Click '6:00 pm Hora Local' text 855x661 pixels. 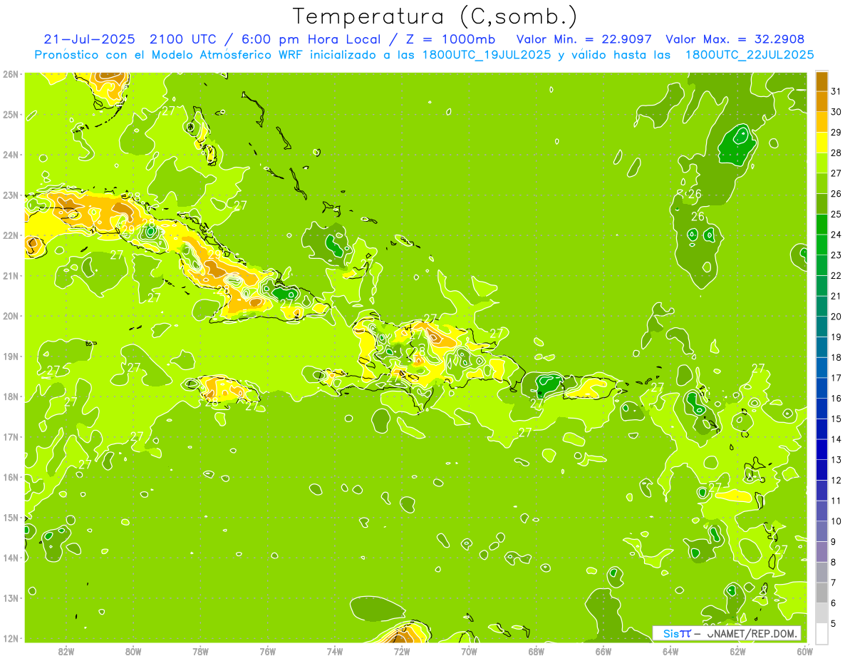(318, 39)
